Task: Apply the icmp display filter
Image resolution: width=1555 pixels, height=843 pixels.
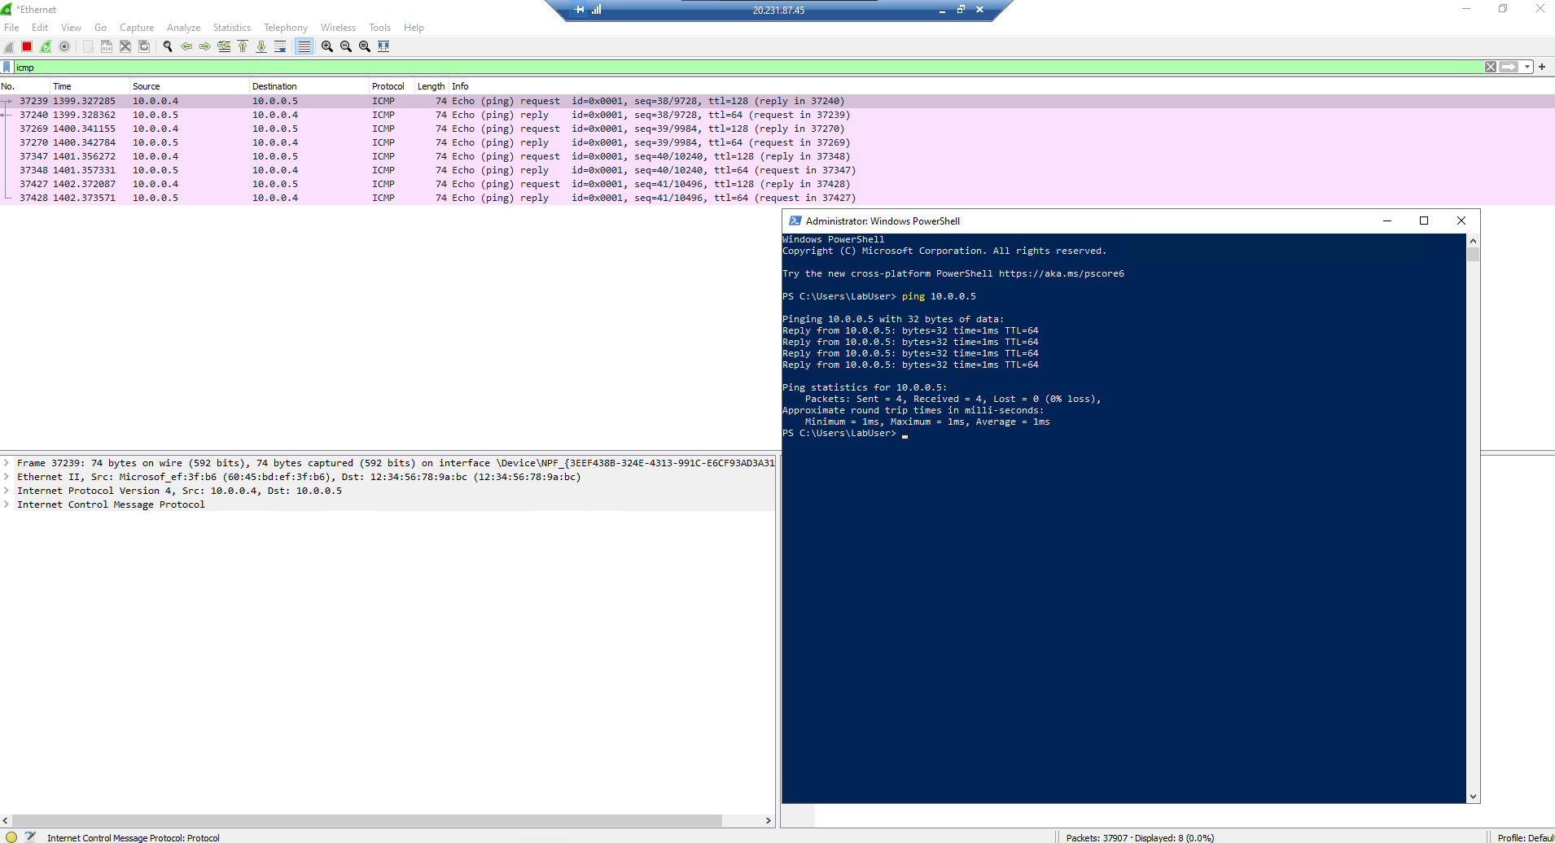Action: (x=1509, y=67)
